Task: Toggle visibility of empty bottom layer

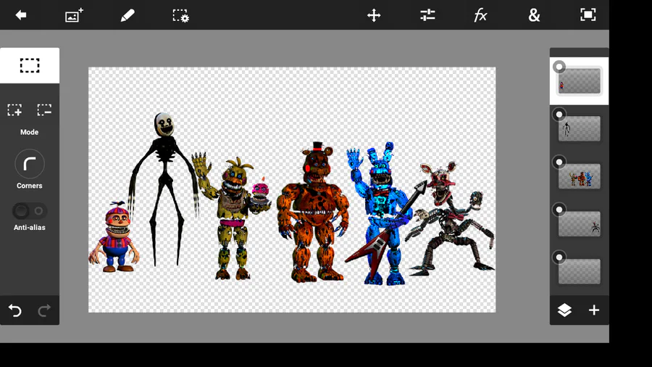Action: (559, 257)
